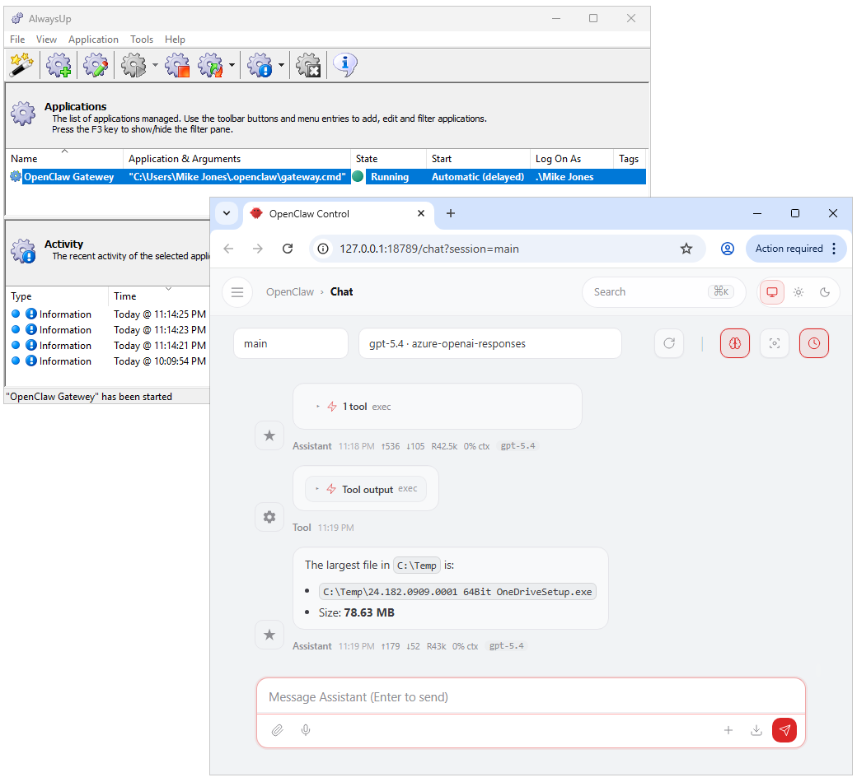Screen dimensions: 857x782
Task: Click the Stop Application red square icon
Action: click(177, 65)
